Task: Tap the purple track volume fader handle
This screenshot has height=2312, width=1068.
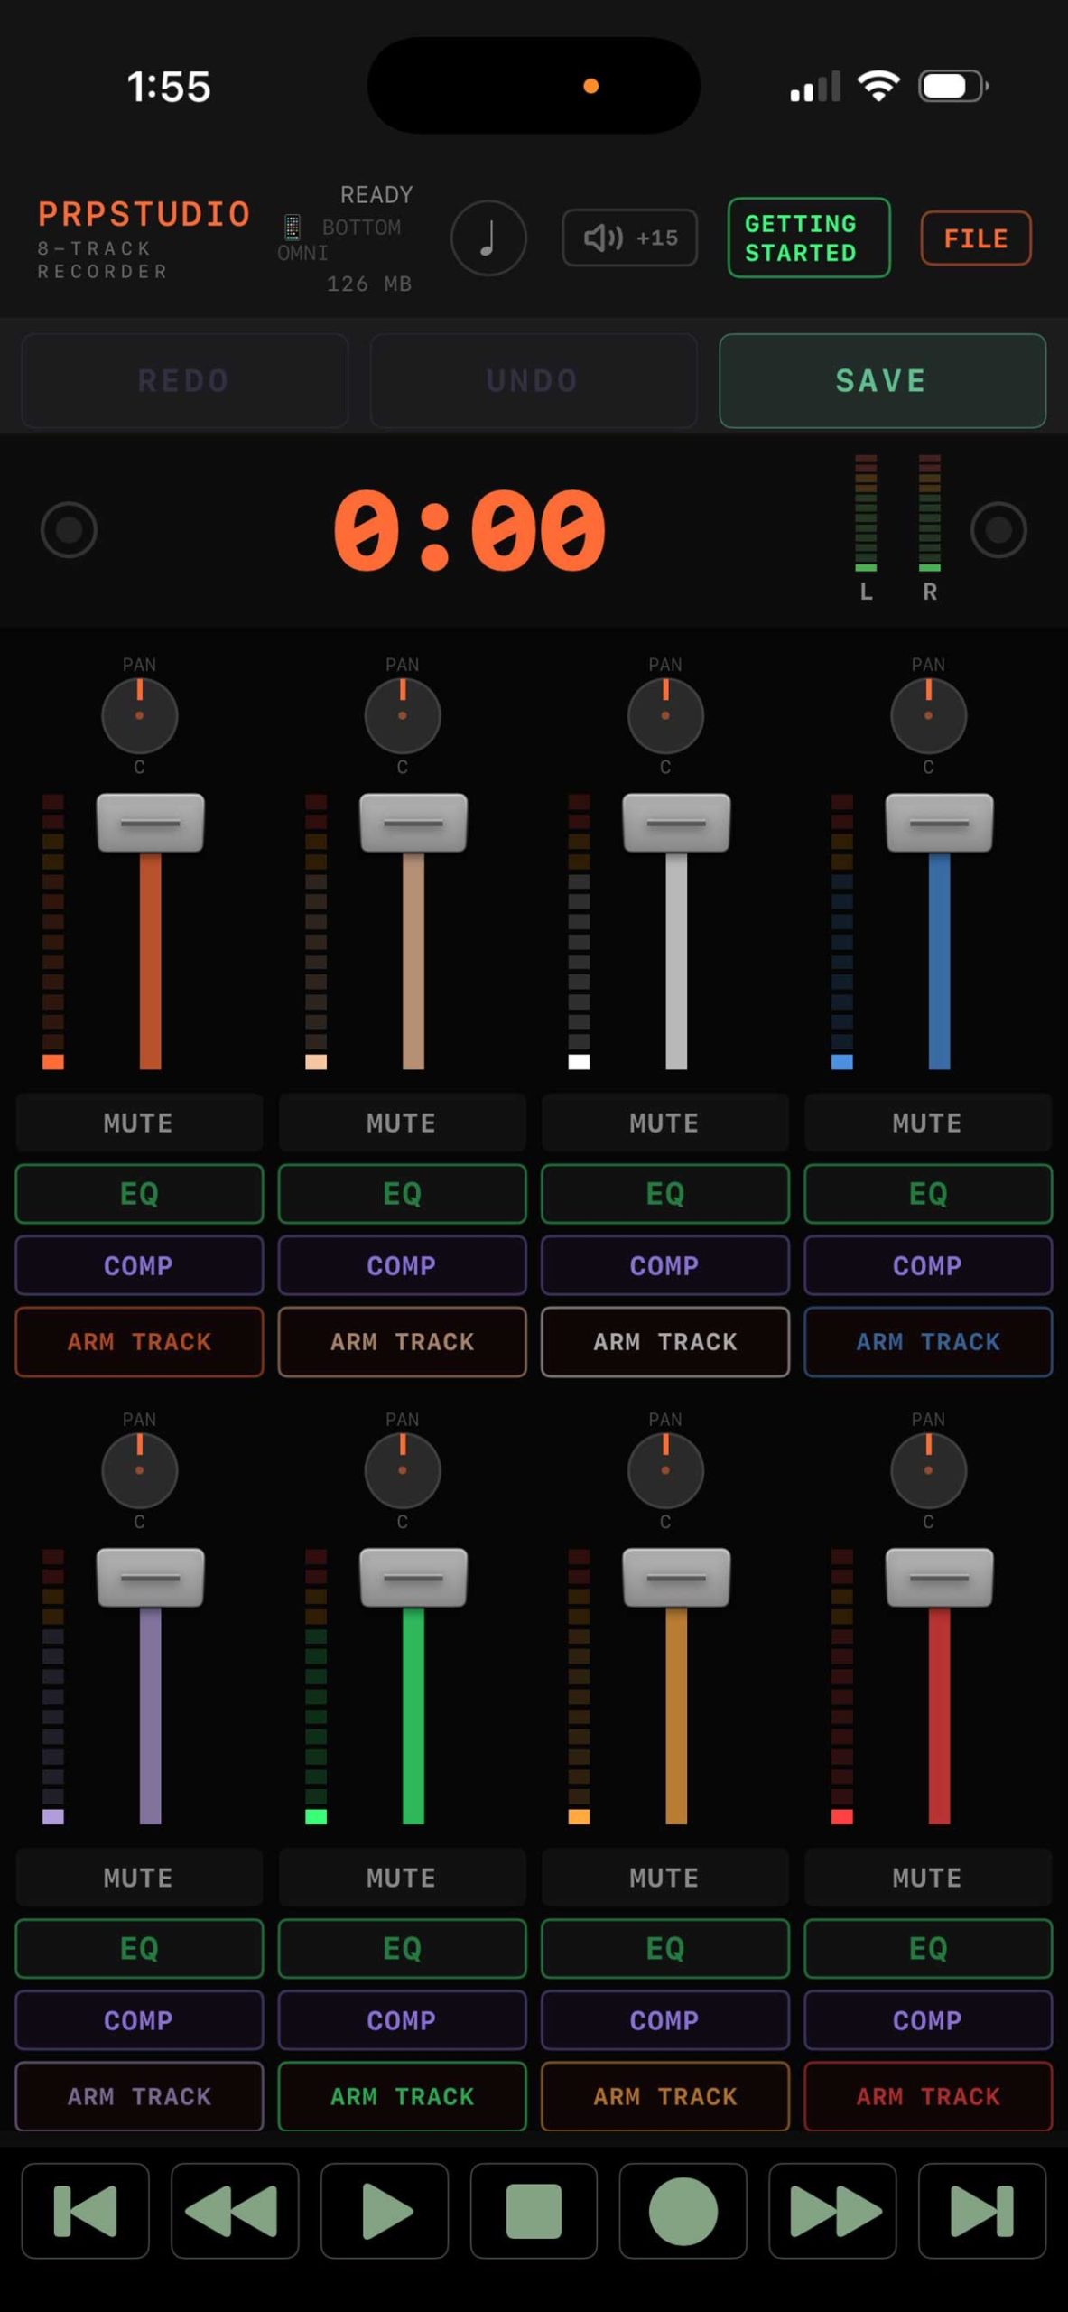Action: 150,1578
